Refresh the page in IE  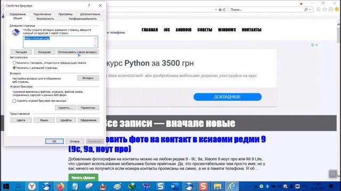coord(224,10)
